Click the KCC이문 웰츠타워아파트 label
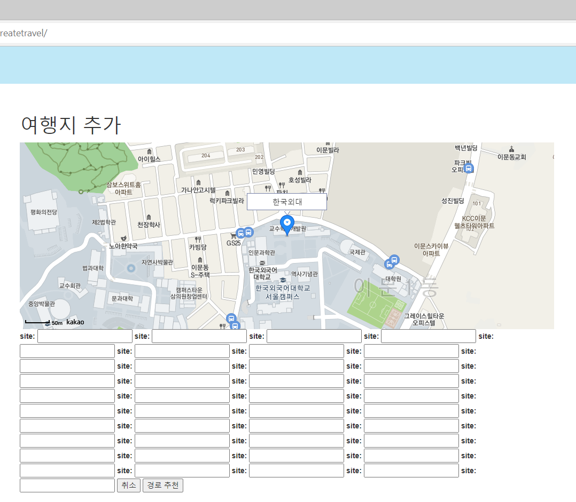Screen dimensions: 576x502 (x=474, y=222)
